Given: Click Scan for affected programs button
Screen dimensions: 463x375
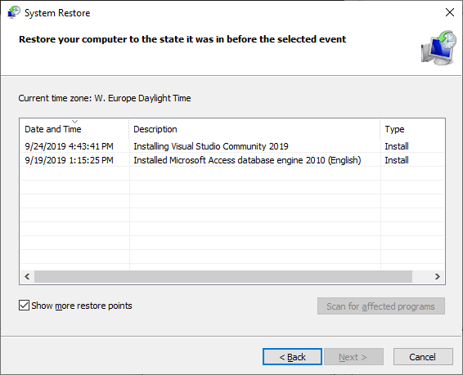Looking at the screenshot, I should click(381, 306).
